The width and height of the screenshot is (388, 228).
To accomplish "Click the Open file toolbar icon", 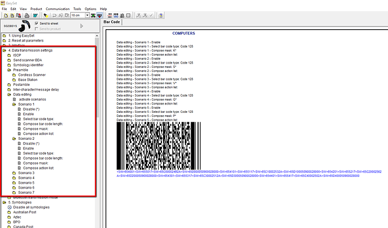I will coord(12,16).
